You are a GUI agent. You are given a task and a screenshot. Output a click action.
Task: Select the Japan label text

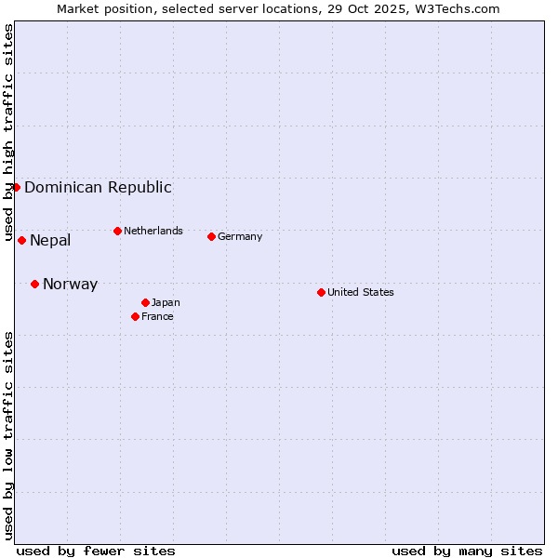166,302
